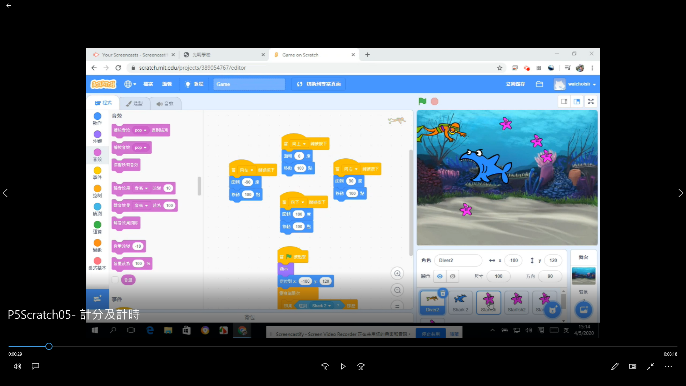Go to next item with right arrow
The height and width of the screenshot is (386, 686).
tap(680, 193)
